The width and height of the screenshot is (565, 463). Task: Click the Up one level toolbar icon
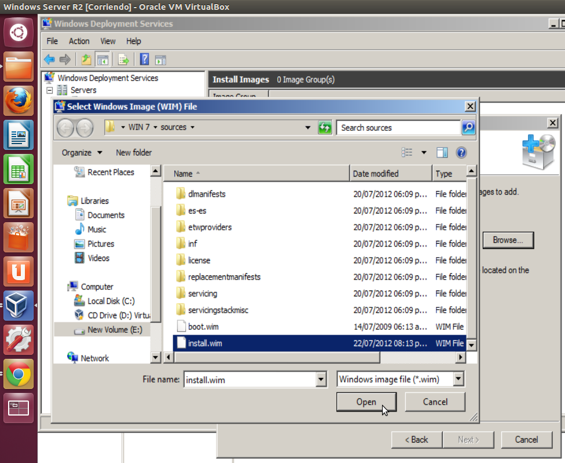click(x=86, y=60)
